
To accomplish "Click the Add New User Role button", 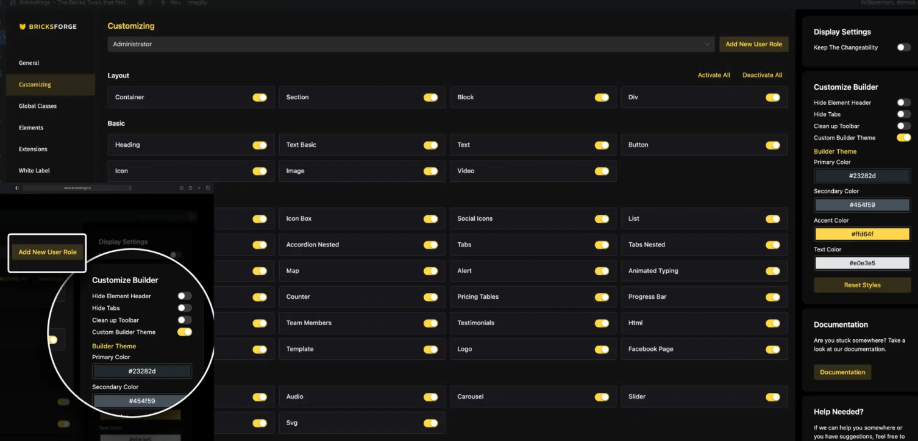I will click(x=753, y=44).
